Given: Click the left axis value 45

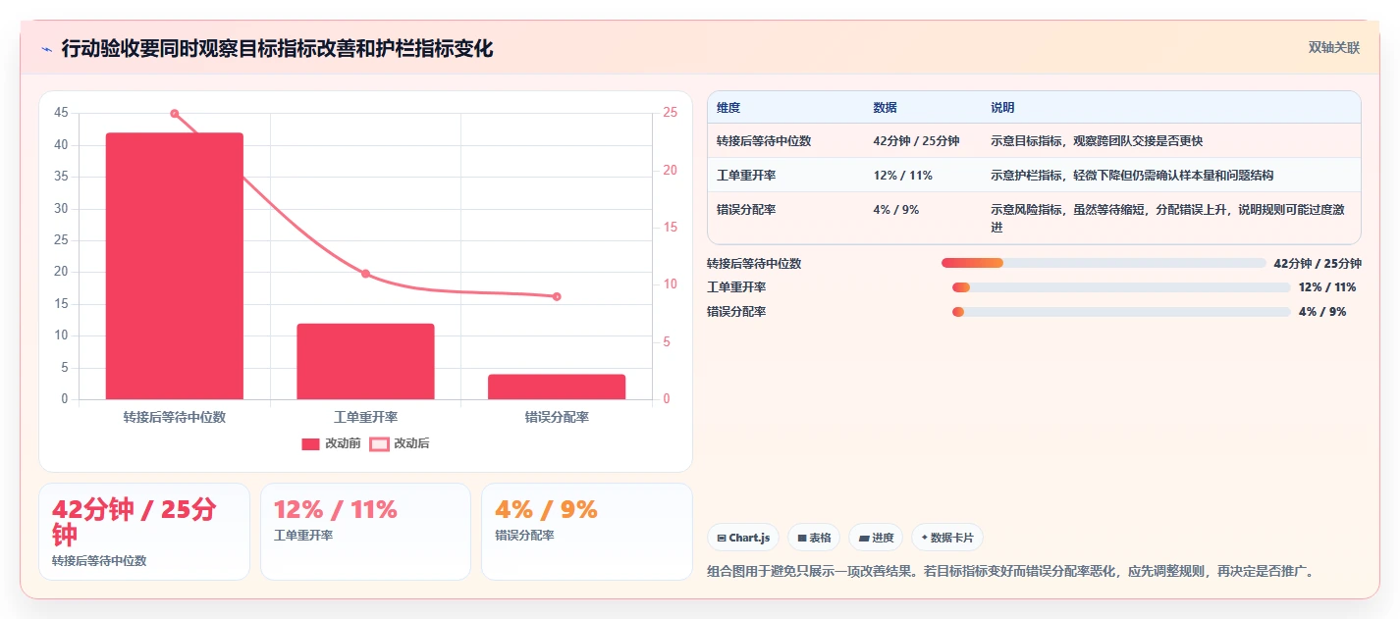Looking at the screenshot, I should tap(61, 113).
